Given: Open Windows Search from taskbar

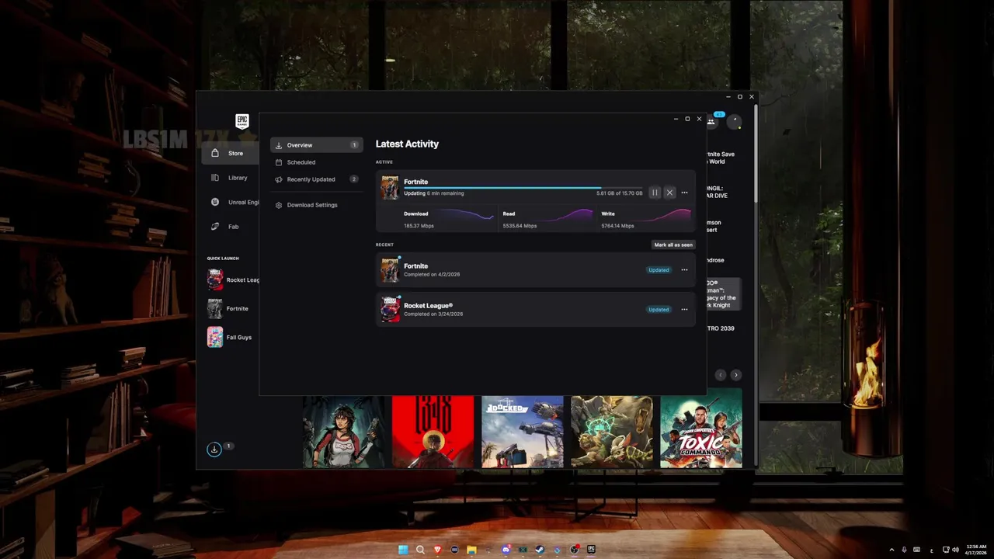Looking at the screenshot, I should click(420, 550).
